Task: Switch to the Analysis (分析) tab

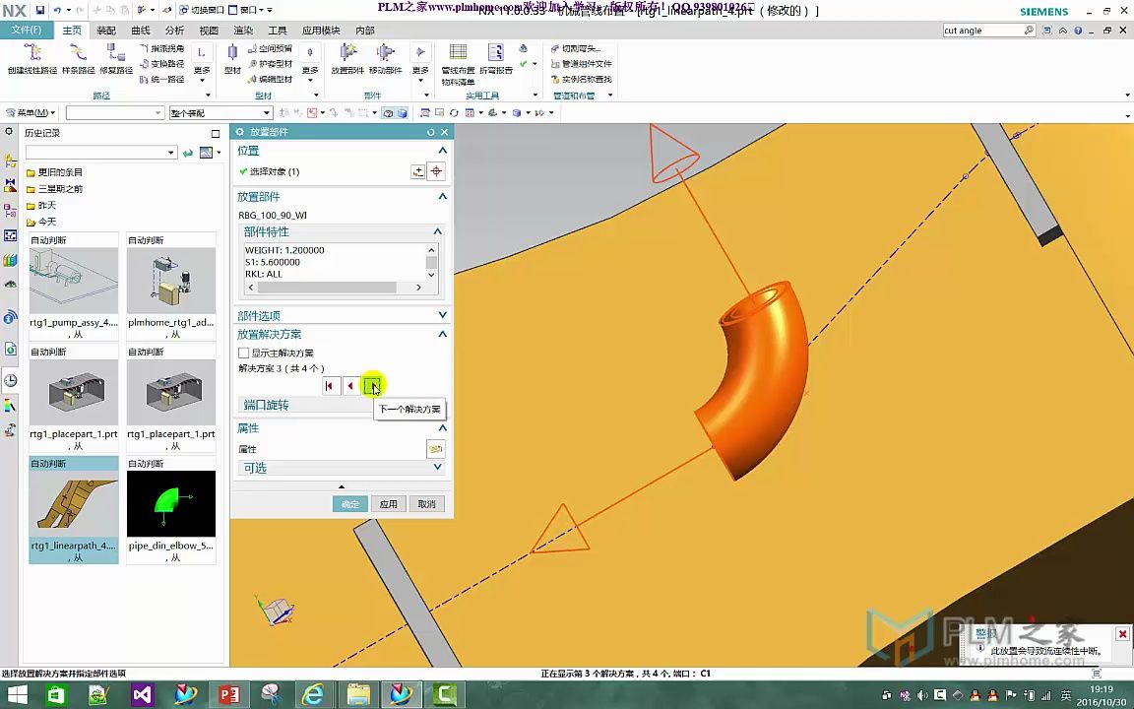Action: pyautogui.click(x=174, y=31)
